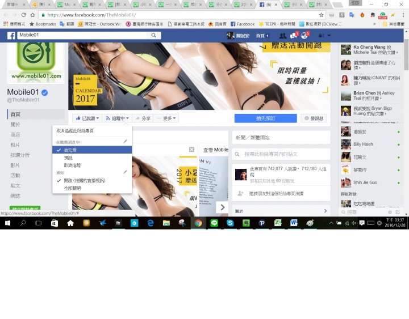Select 取消追蹤 under news feed options
The width and height of the screenshot is (409, 319).
coord(92,165)
